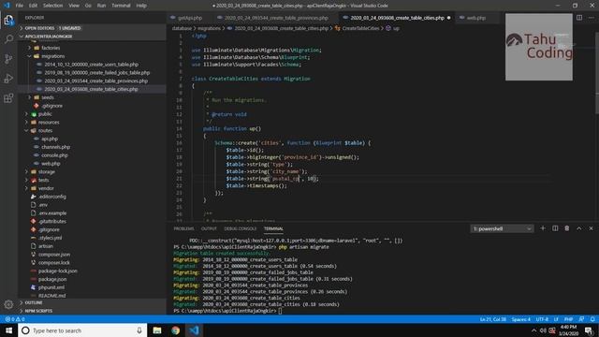Open notifications bell in status bar
Viewport: 599px width, 337px height.
tap(592, 319)
